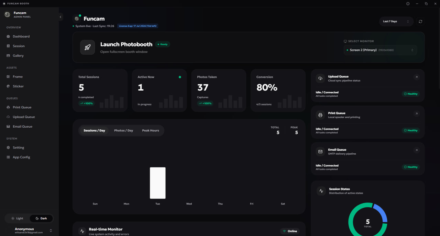The width and height of the screenshot is (440, 236).
Task: Click the Total Sessions stat card
Action: (x=100, y=91)
